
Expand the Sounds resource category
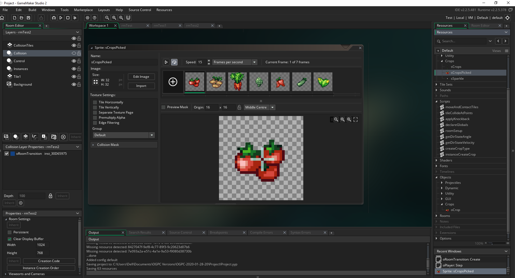[437, 90]
